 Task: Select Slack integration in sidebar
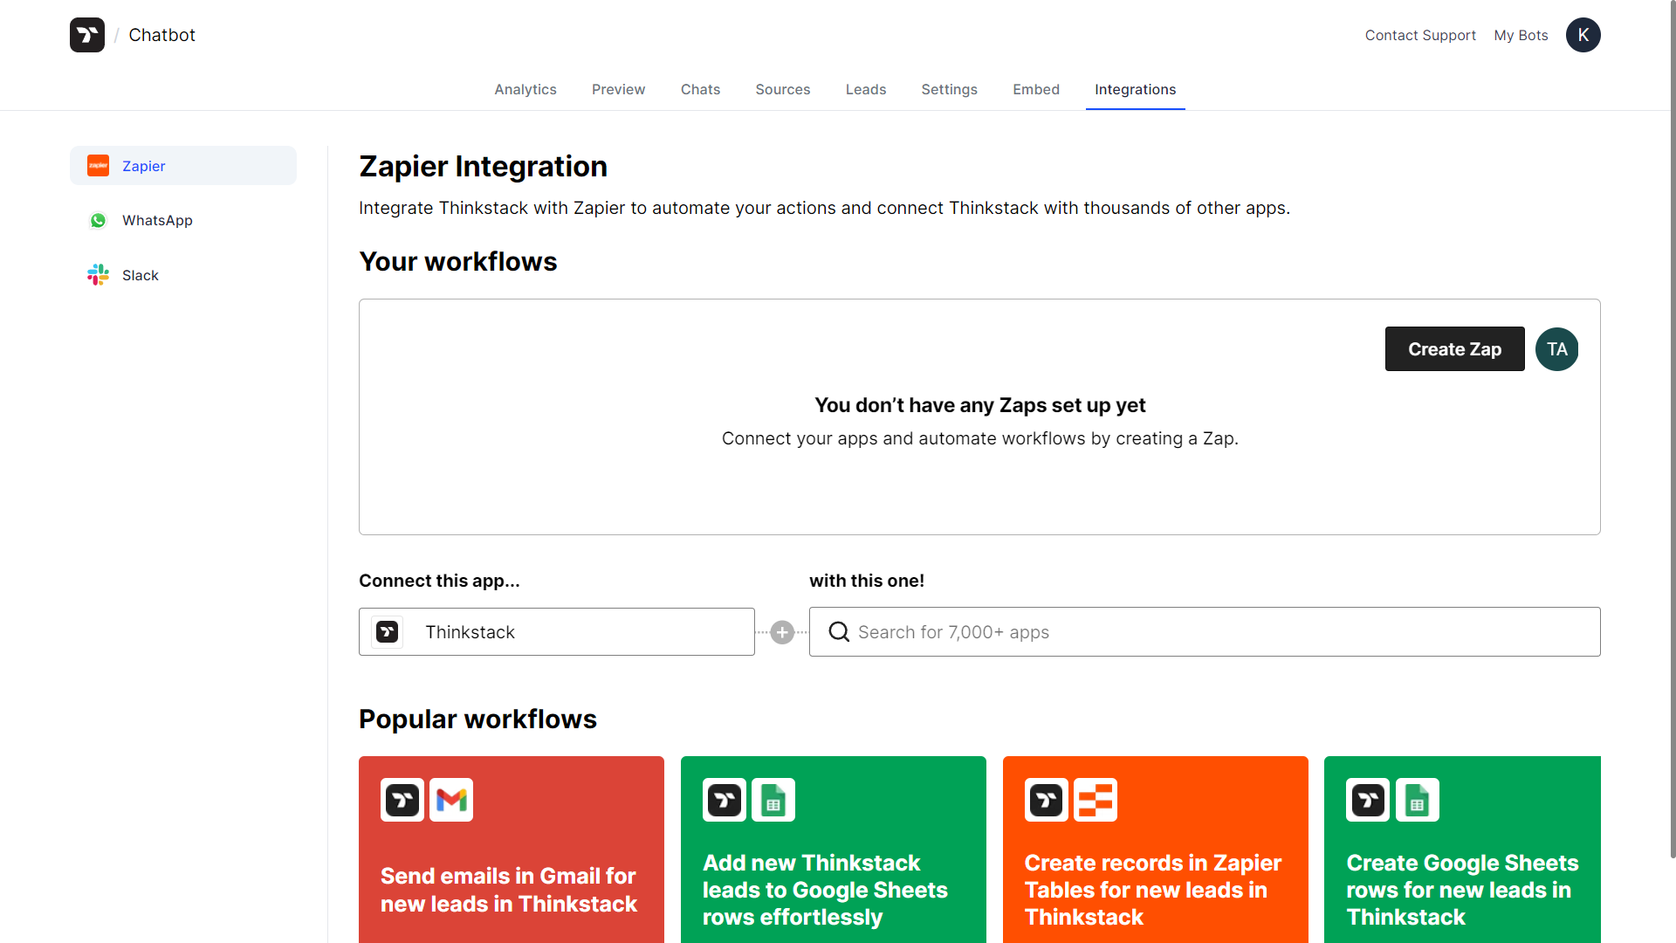point(183,275)
